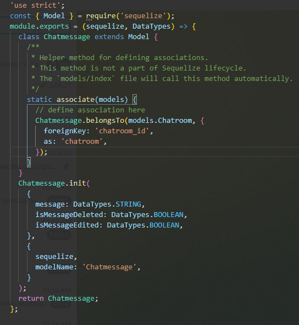Click the highlighted closing bracket of associate method
This screenshot has height=325, width=299.
pos(29,162)
